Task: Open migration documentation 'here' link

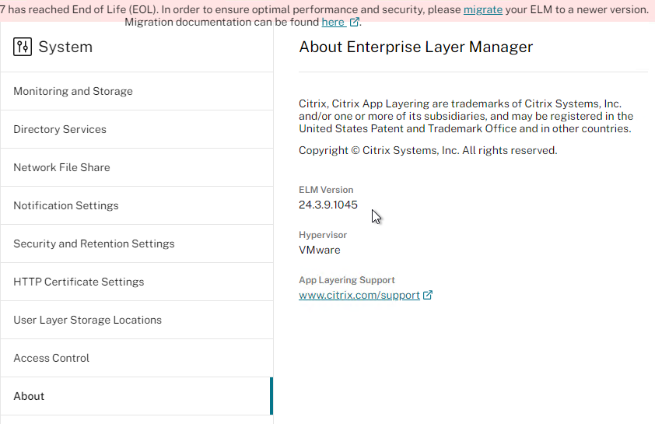Action: (x=332, y=22)
